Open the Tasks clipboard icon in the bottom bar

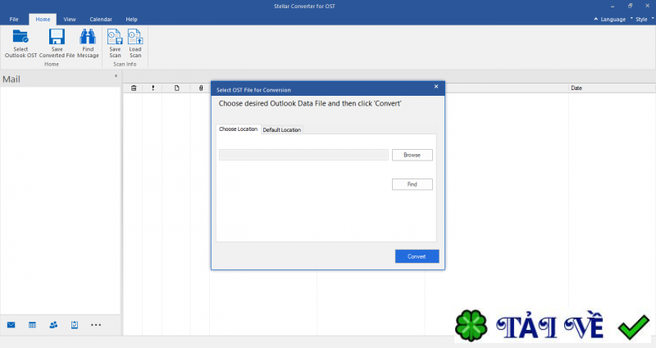[75, 324]
